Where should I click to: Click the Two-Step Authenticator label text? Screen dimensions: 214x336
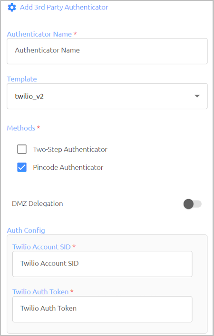pyautogui.click(x=70, y=149)
